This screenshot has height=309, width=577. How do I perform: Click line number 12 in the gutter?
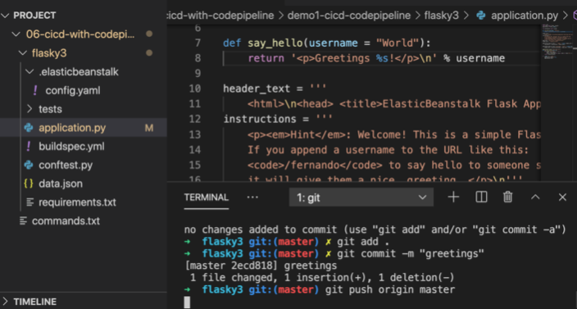click(195, 119)
